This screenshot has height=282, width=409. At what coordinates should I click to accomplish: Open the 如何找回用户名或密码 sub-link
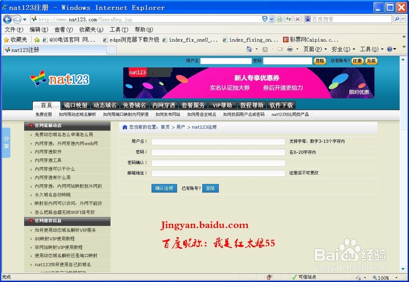click(244, 114)
